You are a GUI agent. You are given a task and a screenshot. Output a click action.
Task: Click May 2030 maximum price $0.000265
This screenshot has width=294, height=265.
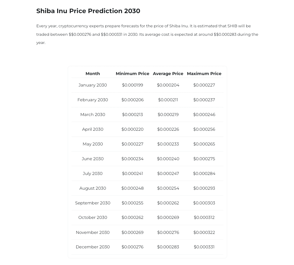pyautogui.click(x=204, y=144)
